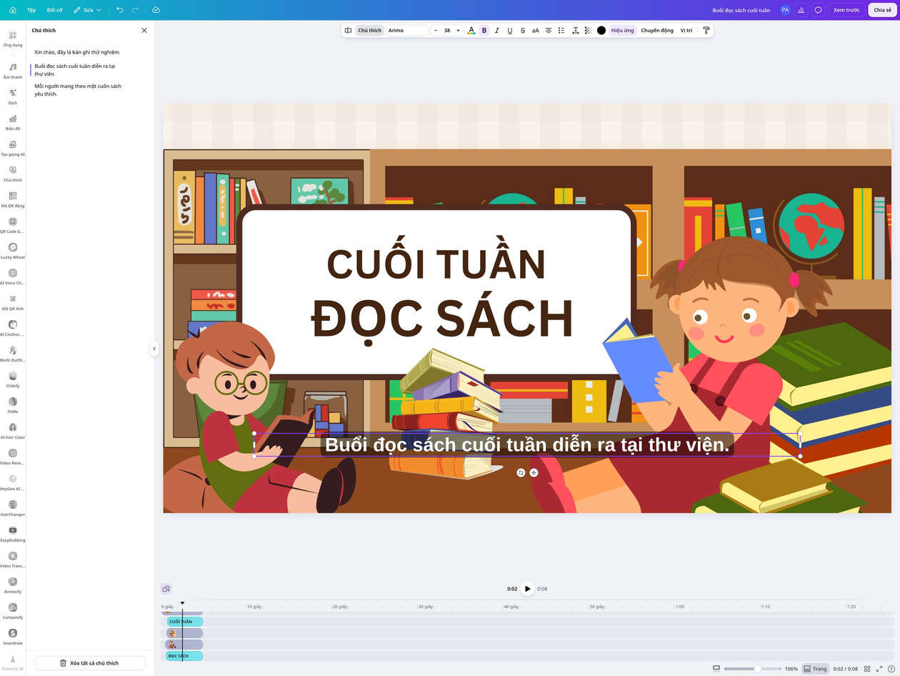Open the Hiệu ứng effects tab
The width and height of the screenshot is (900, 676).
tap(622, 31)
